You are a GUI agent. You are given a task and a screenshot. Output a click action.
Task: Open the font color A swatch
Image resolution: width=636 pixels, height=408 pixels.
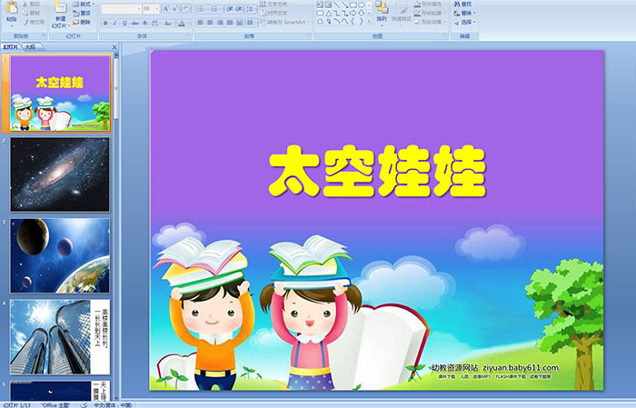(182, 23)
